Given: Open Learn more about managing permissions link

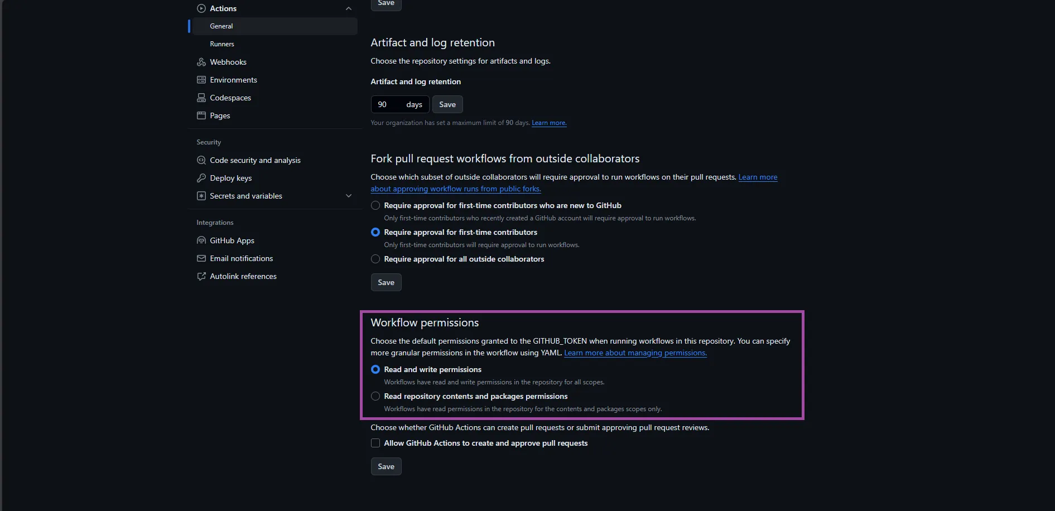Looking at the screenshot, I should coord(635,353).
